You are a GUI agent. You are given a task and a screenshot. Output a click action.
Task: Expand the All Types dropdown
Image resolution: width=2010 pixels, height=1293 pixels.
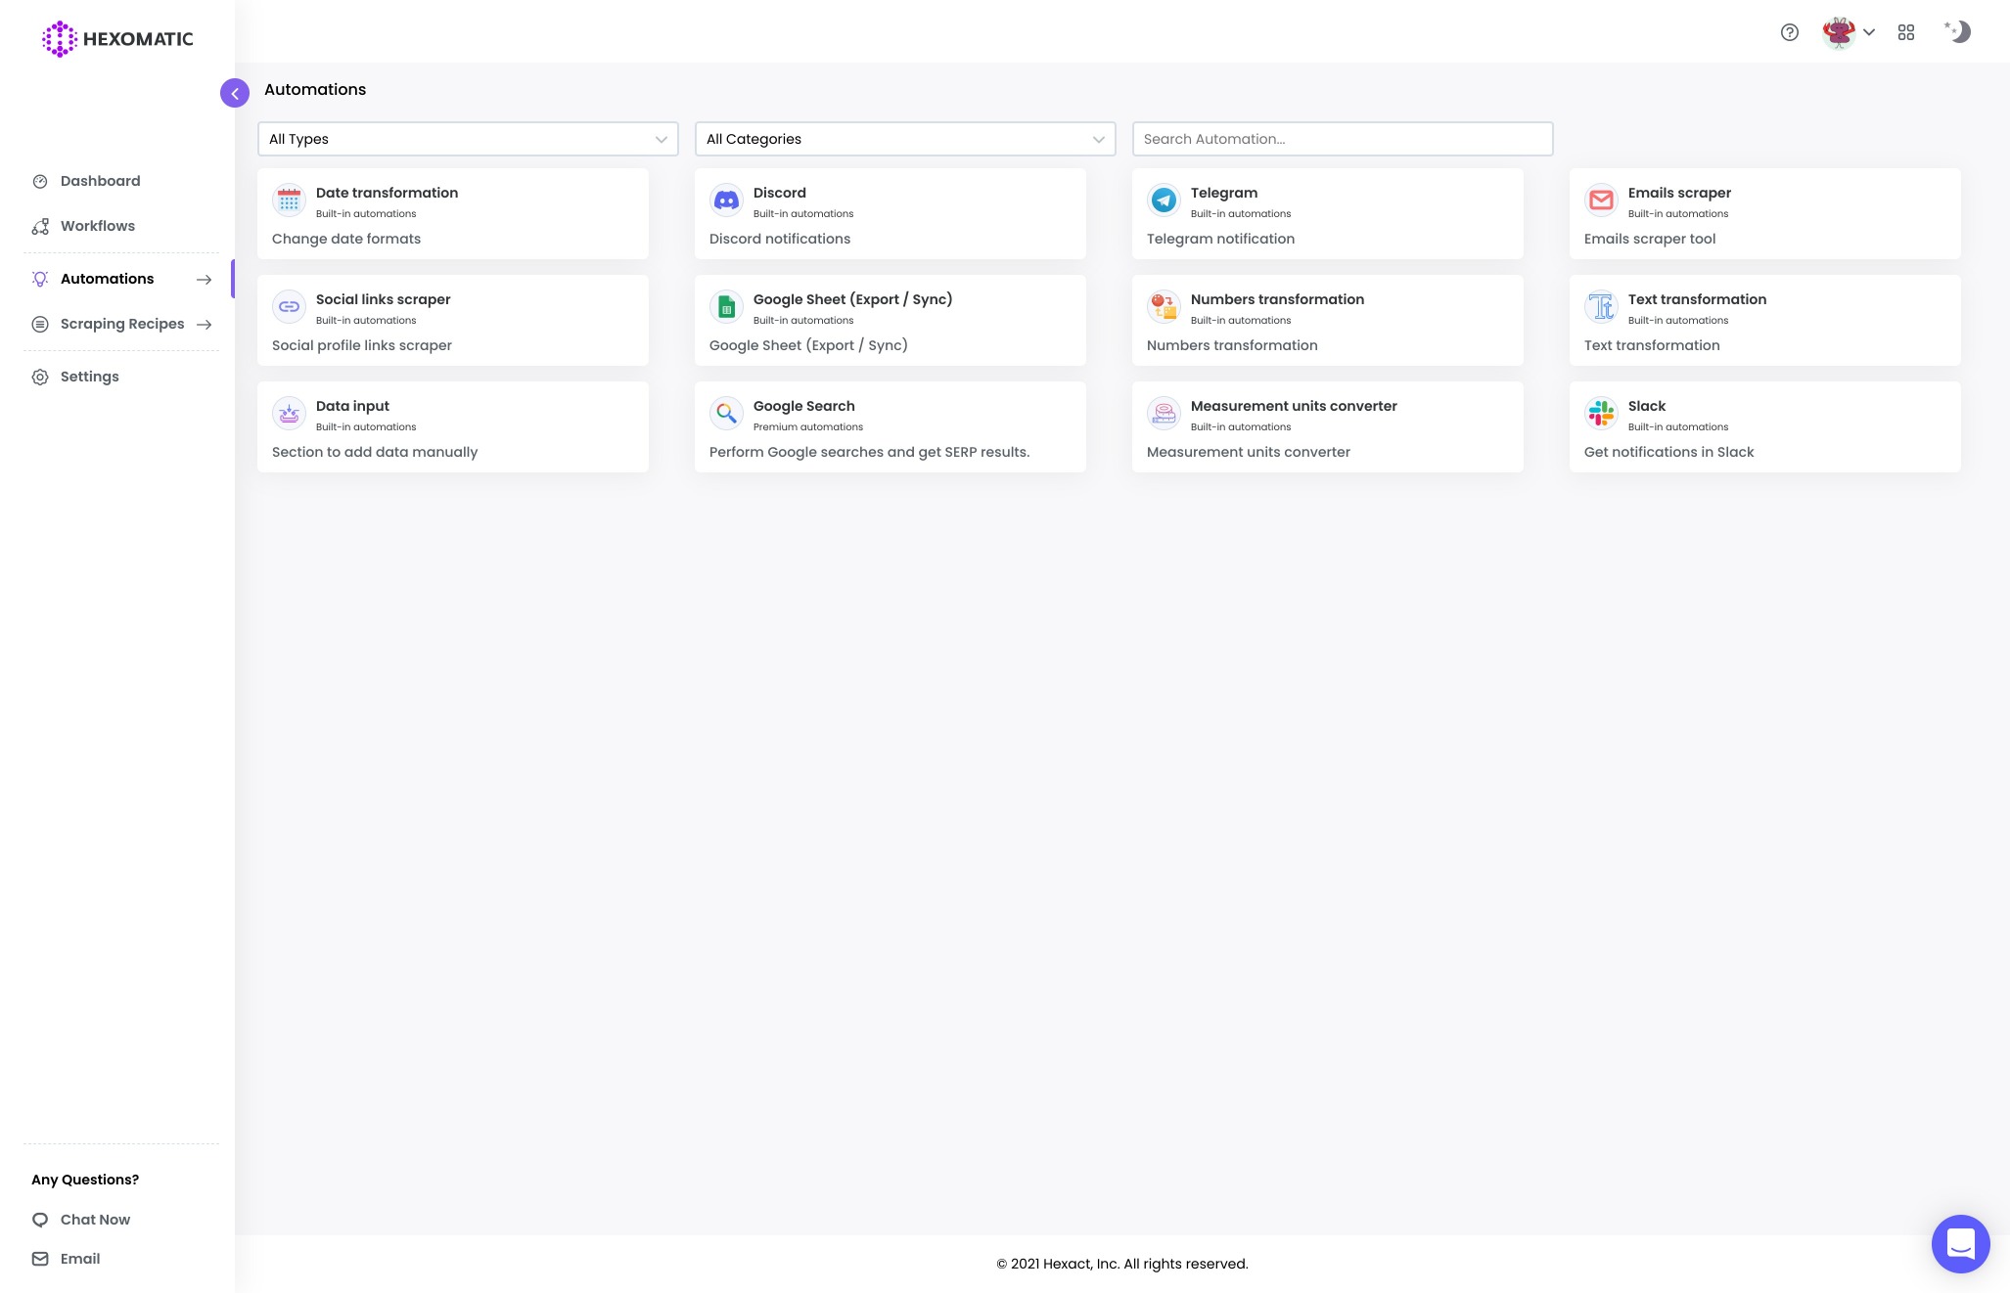[x=468, y=139]
